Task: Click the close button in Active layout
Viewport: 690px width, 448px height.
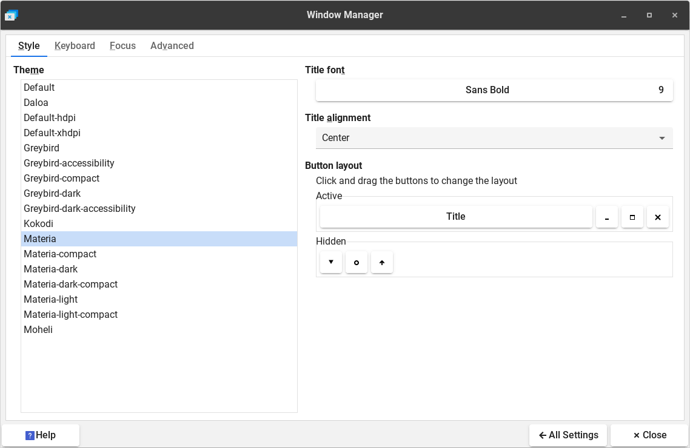Action: tap(657, 217)
